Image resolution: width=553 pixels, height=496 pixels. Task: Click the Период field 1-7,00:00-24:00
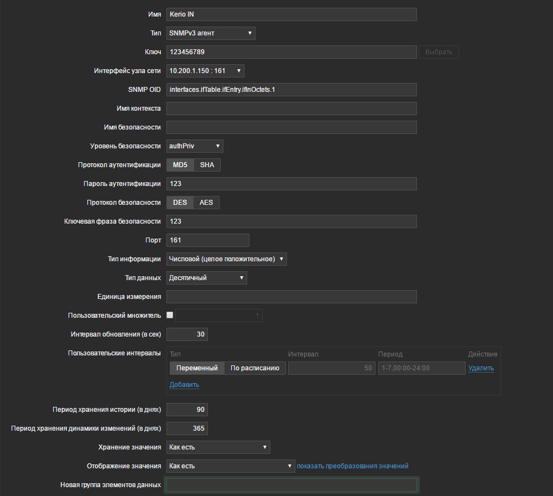point(421,368)
